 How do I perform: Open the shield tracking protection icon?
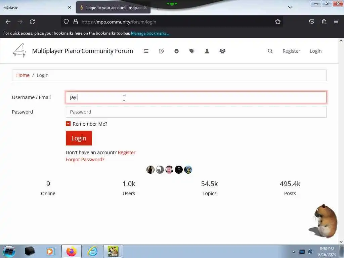point(66,21)
